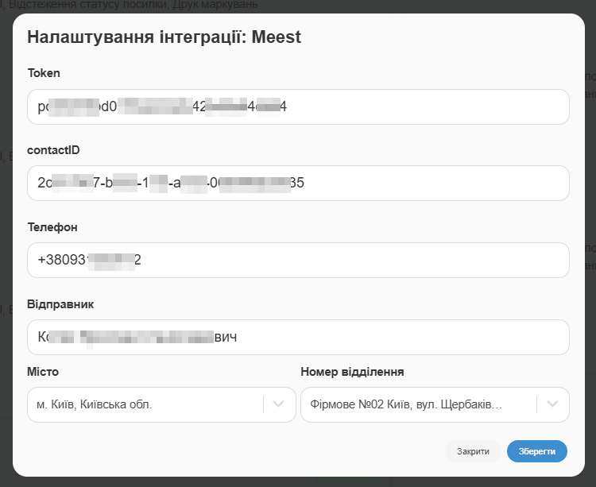Click the Телефон field label
This screenshot has width=596, height=487.
coord(52,227)
